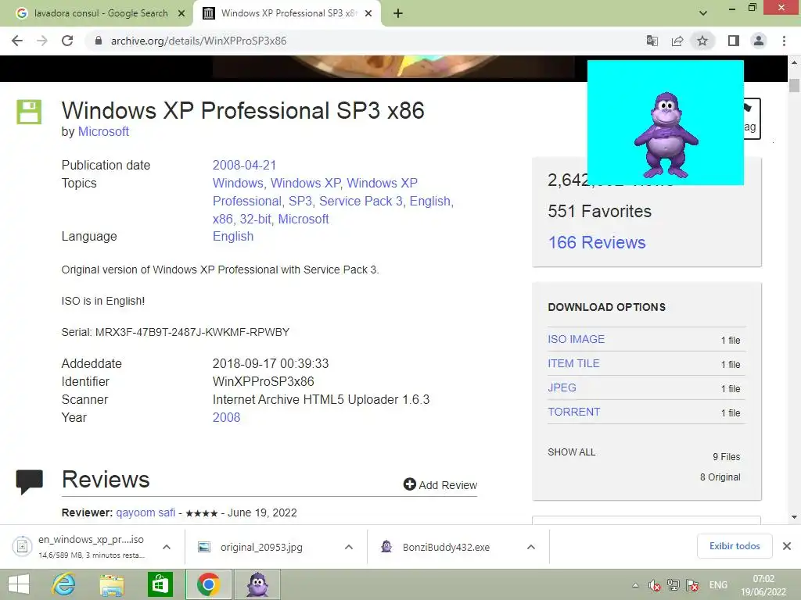
Task: Share this page via share icon
Action: coord(677,41)
